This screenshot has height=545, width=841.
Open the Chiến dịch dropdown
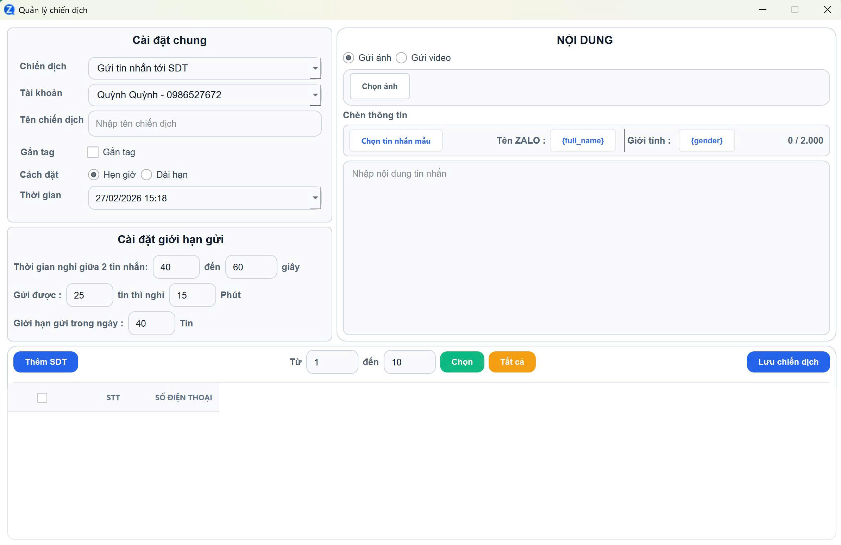click(315, 68)
